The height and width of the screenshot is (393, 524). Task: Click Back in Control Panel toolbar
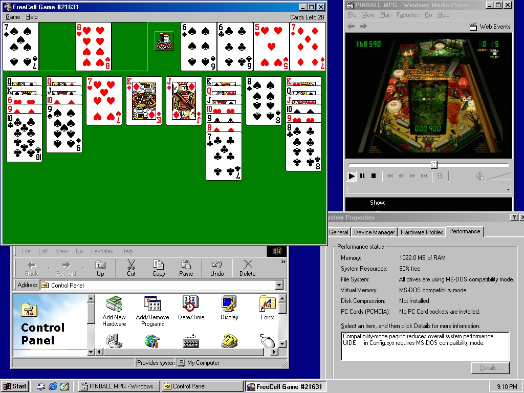point(31,268)
